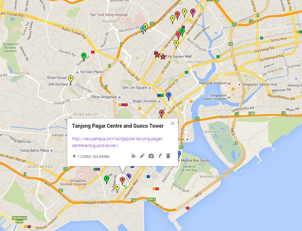Select the yellow pin beside Shaw House
302x231 pixels.
(x=71, y=80)
